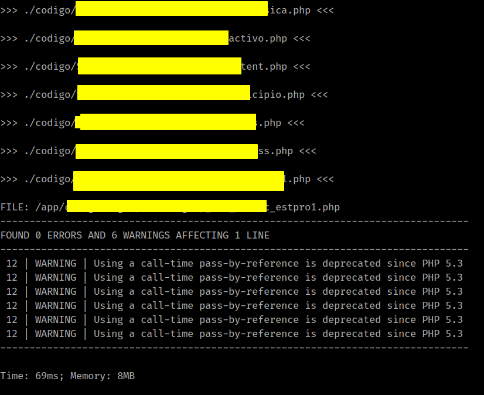
Task: Click the line ending in 'tent.php <<<'
Action: [x=155, y=66]
